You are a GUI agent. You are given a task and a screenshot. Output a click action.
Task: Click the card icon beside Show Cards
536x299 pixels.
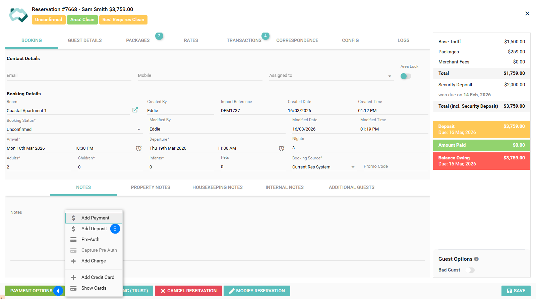point(73,288)
